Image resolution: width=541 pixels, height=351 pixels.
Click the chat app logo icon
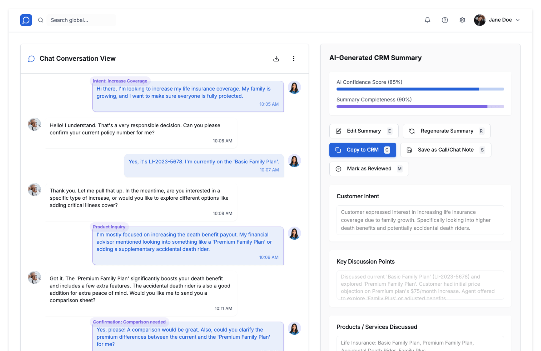coord(26,20)
